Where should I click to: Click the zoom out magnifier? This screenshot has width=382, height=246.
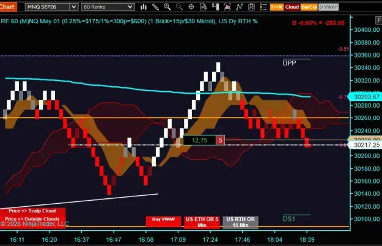(x=179, y=7)
